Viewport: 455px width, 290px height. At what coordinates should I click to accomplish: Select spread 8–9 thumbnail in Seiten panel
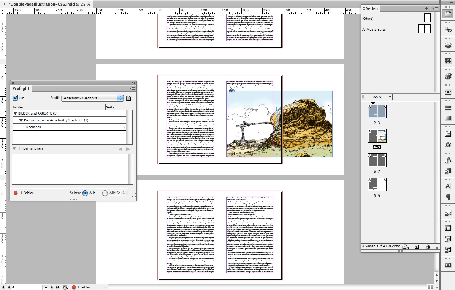click(x=377, y=185)
